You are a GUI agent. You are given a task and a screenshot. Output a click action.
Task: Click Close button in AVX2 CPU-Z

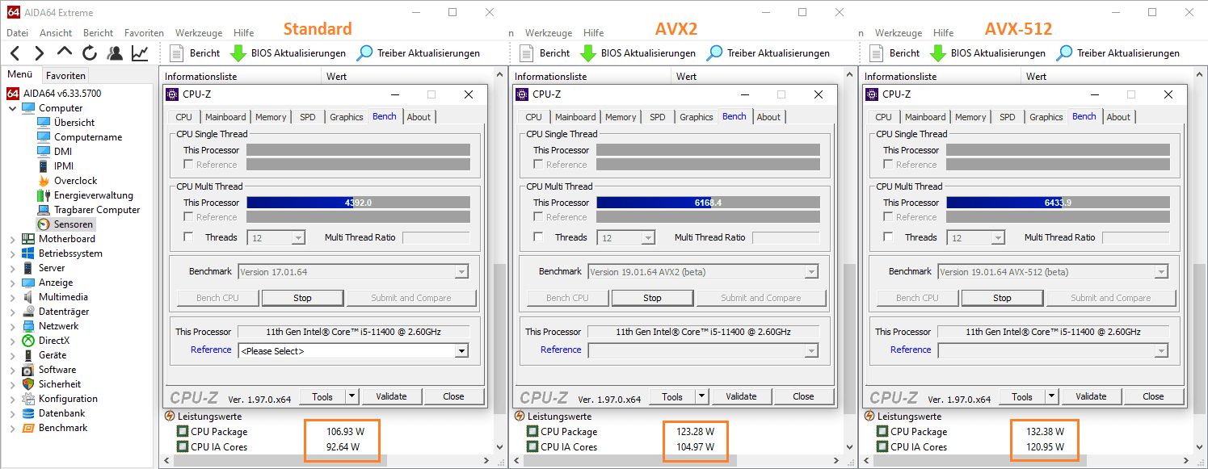coord(803,396)
